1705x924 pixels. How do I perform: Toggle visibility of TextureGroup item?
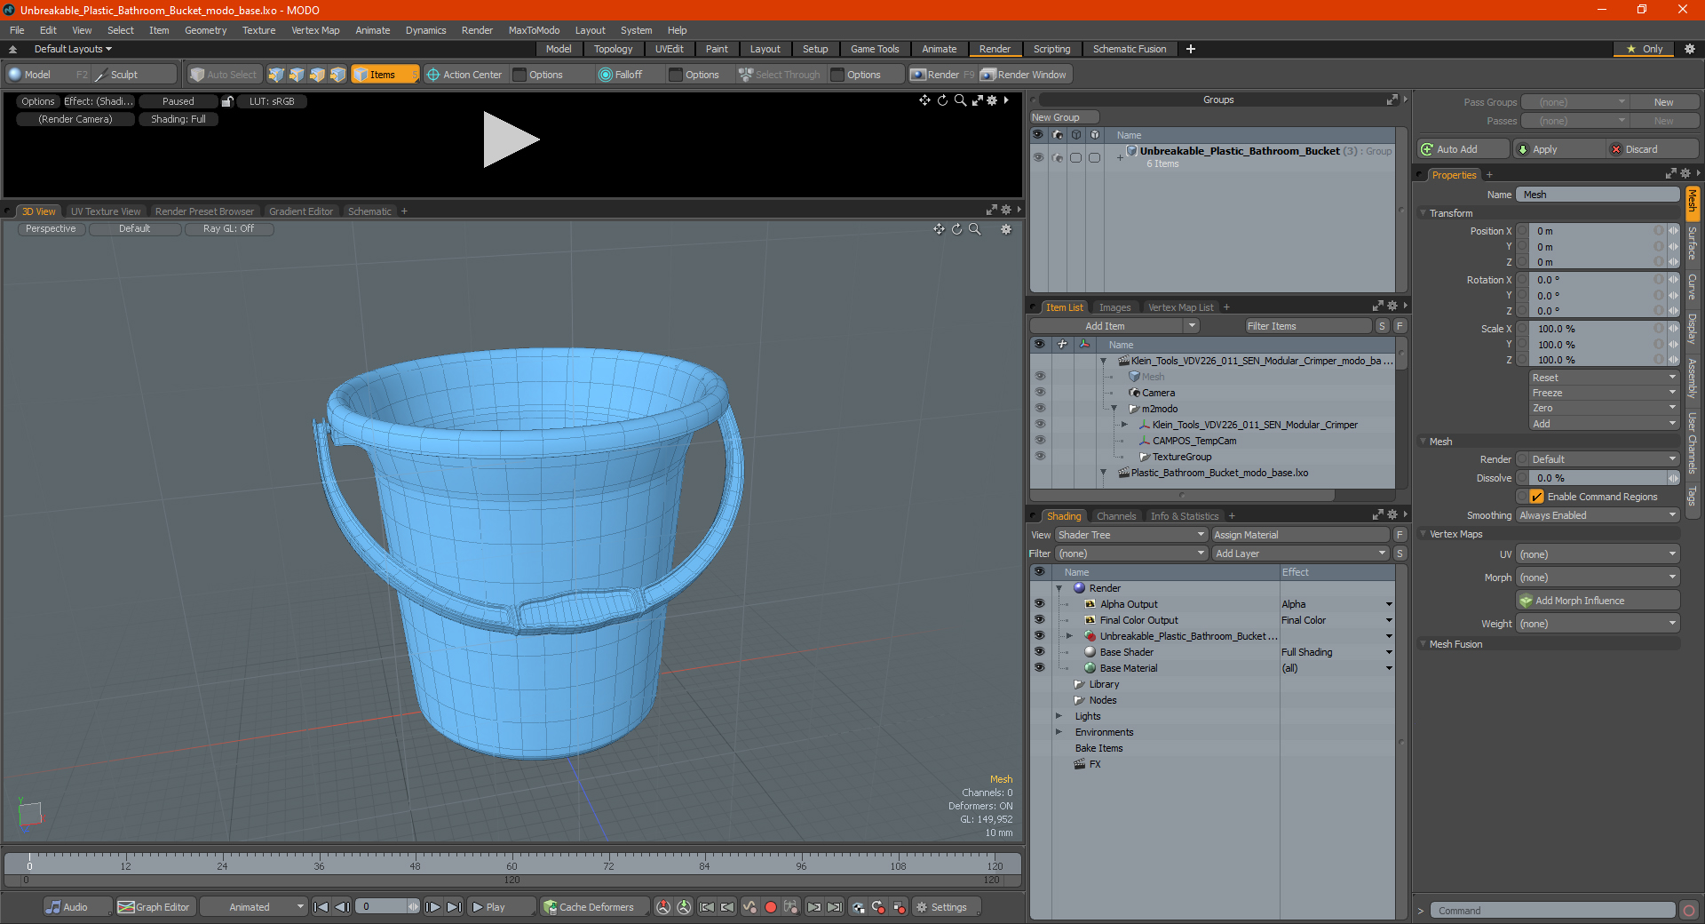tap(1040, 457)
